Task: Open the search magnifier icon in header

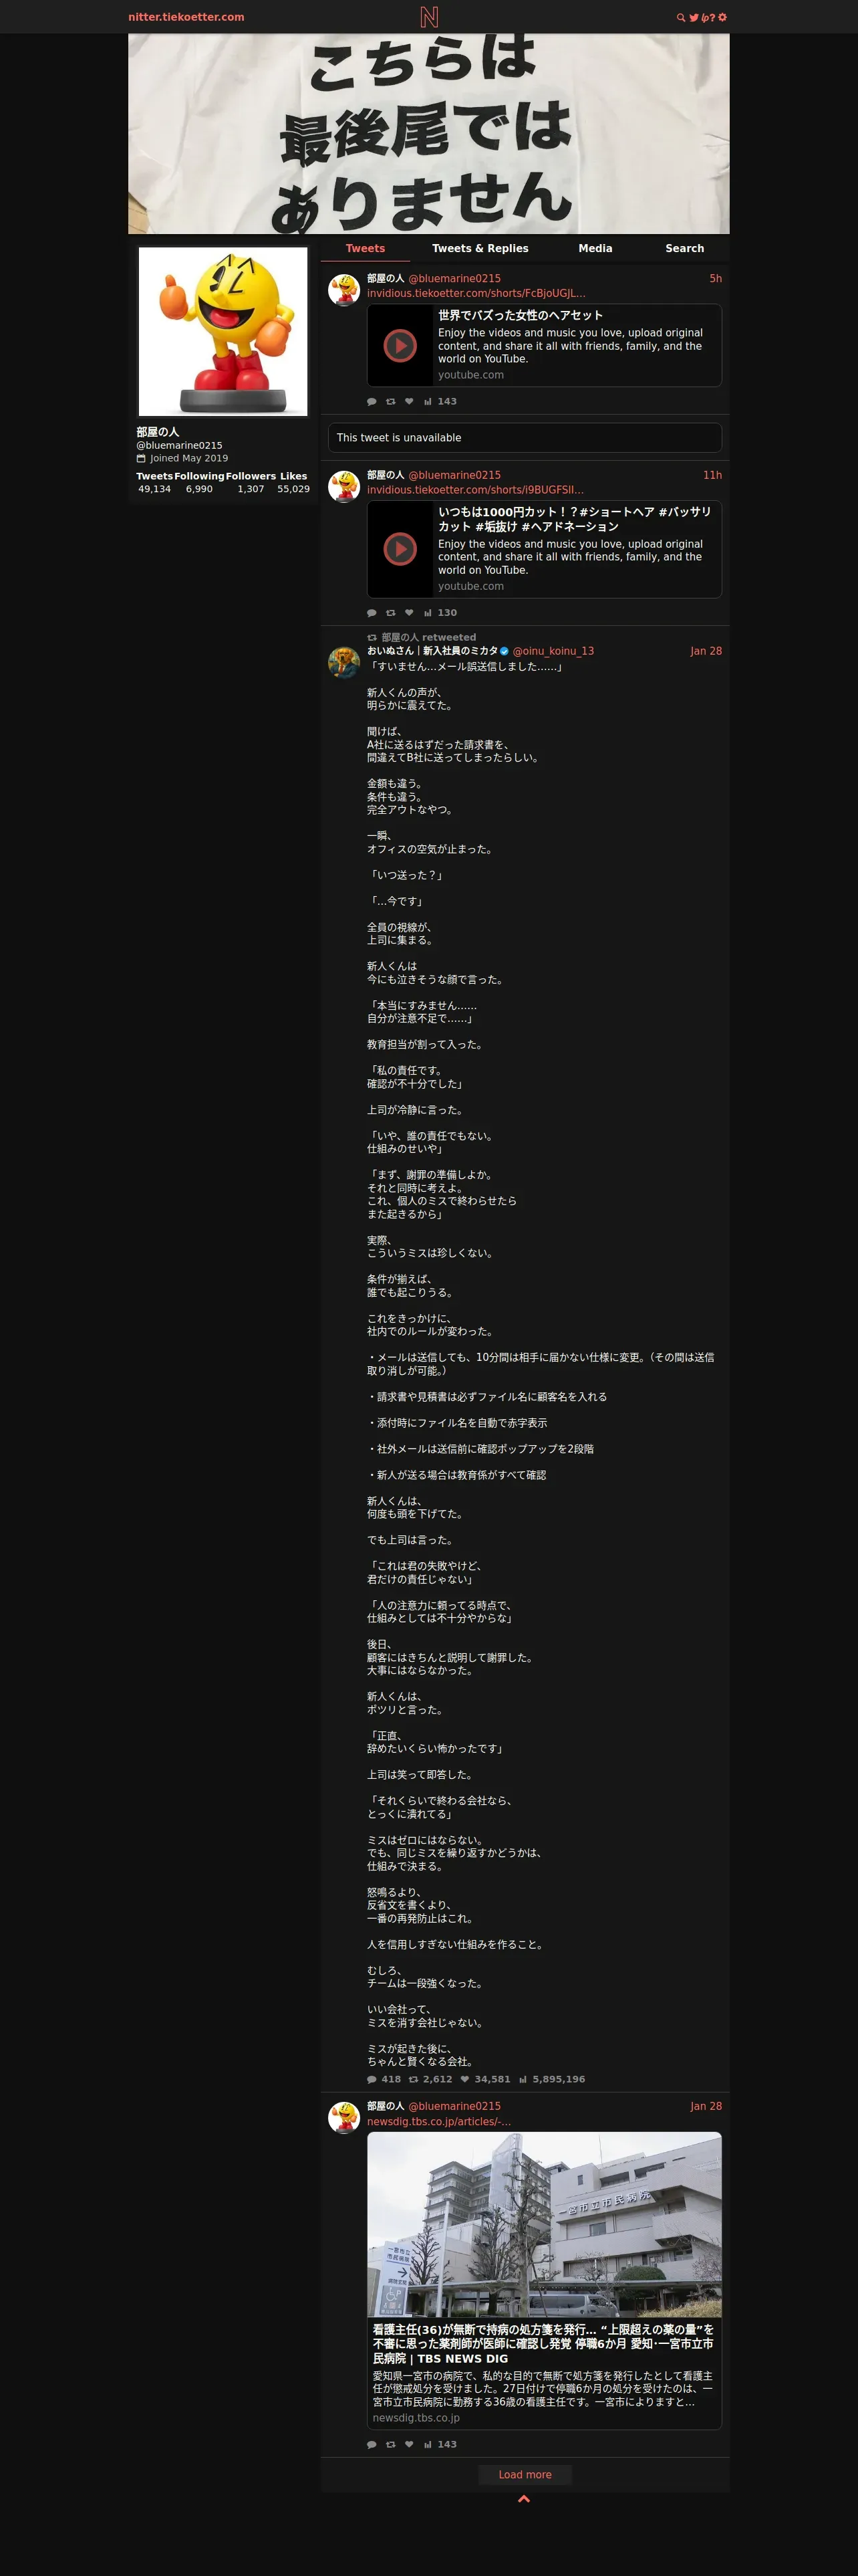Action: [x=681, y=17]
